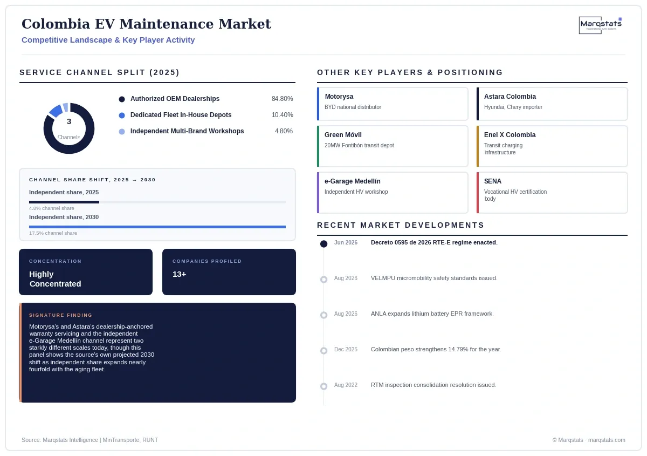Click the Dec 2025 timeline marker

coord(323,351)
